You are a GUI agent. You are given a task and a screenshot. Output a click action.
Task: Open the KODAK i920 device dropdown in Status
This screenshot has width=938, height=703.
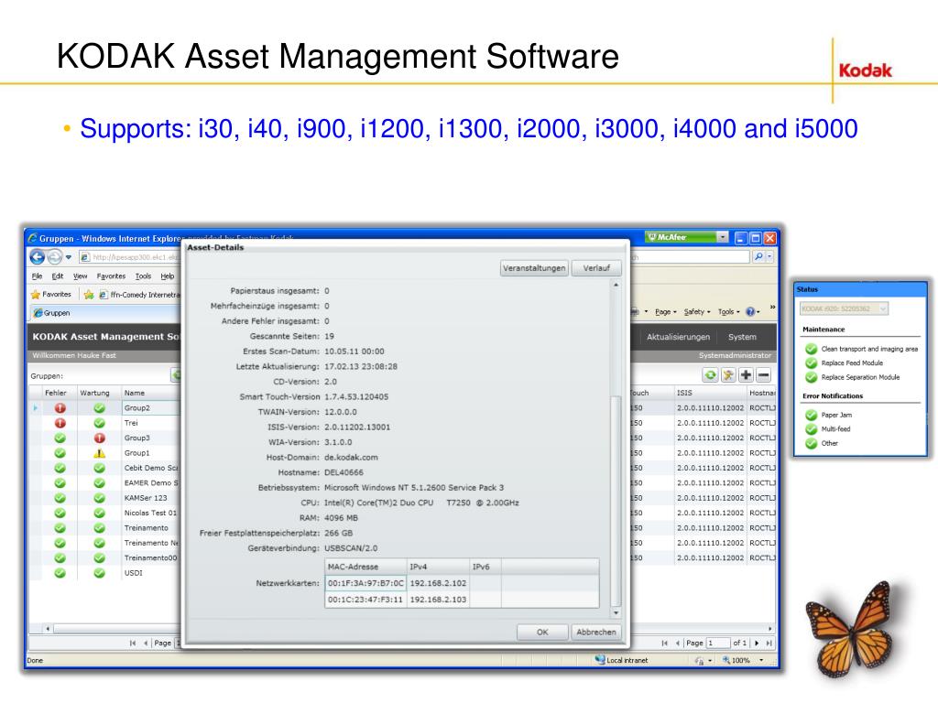pos(844,308)
